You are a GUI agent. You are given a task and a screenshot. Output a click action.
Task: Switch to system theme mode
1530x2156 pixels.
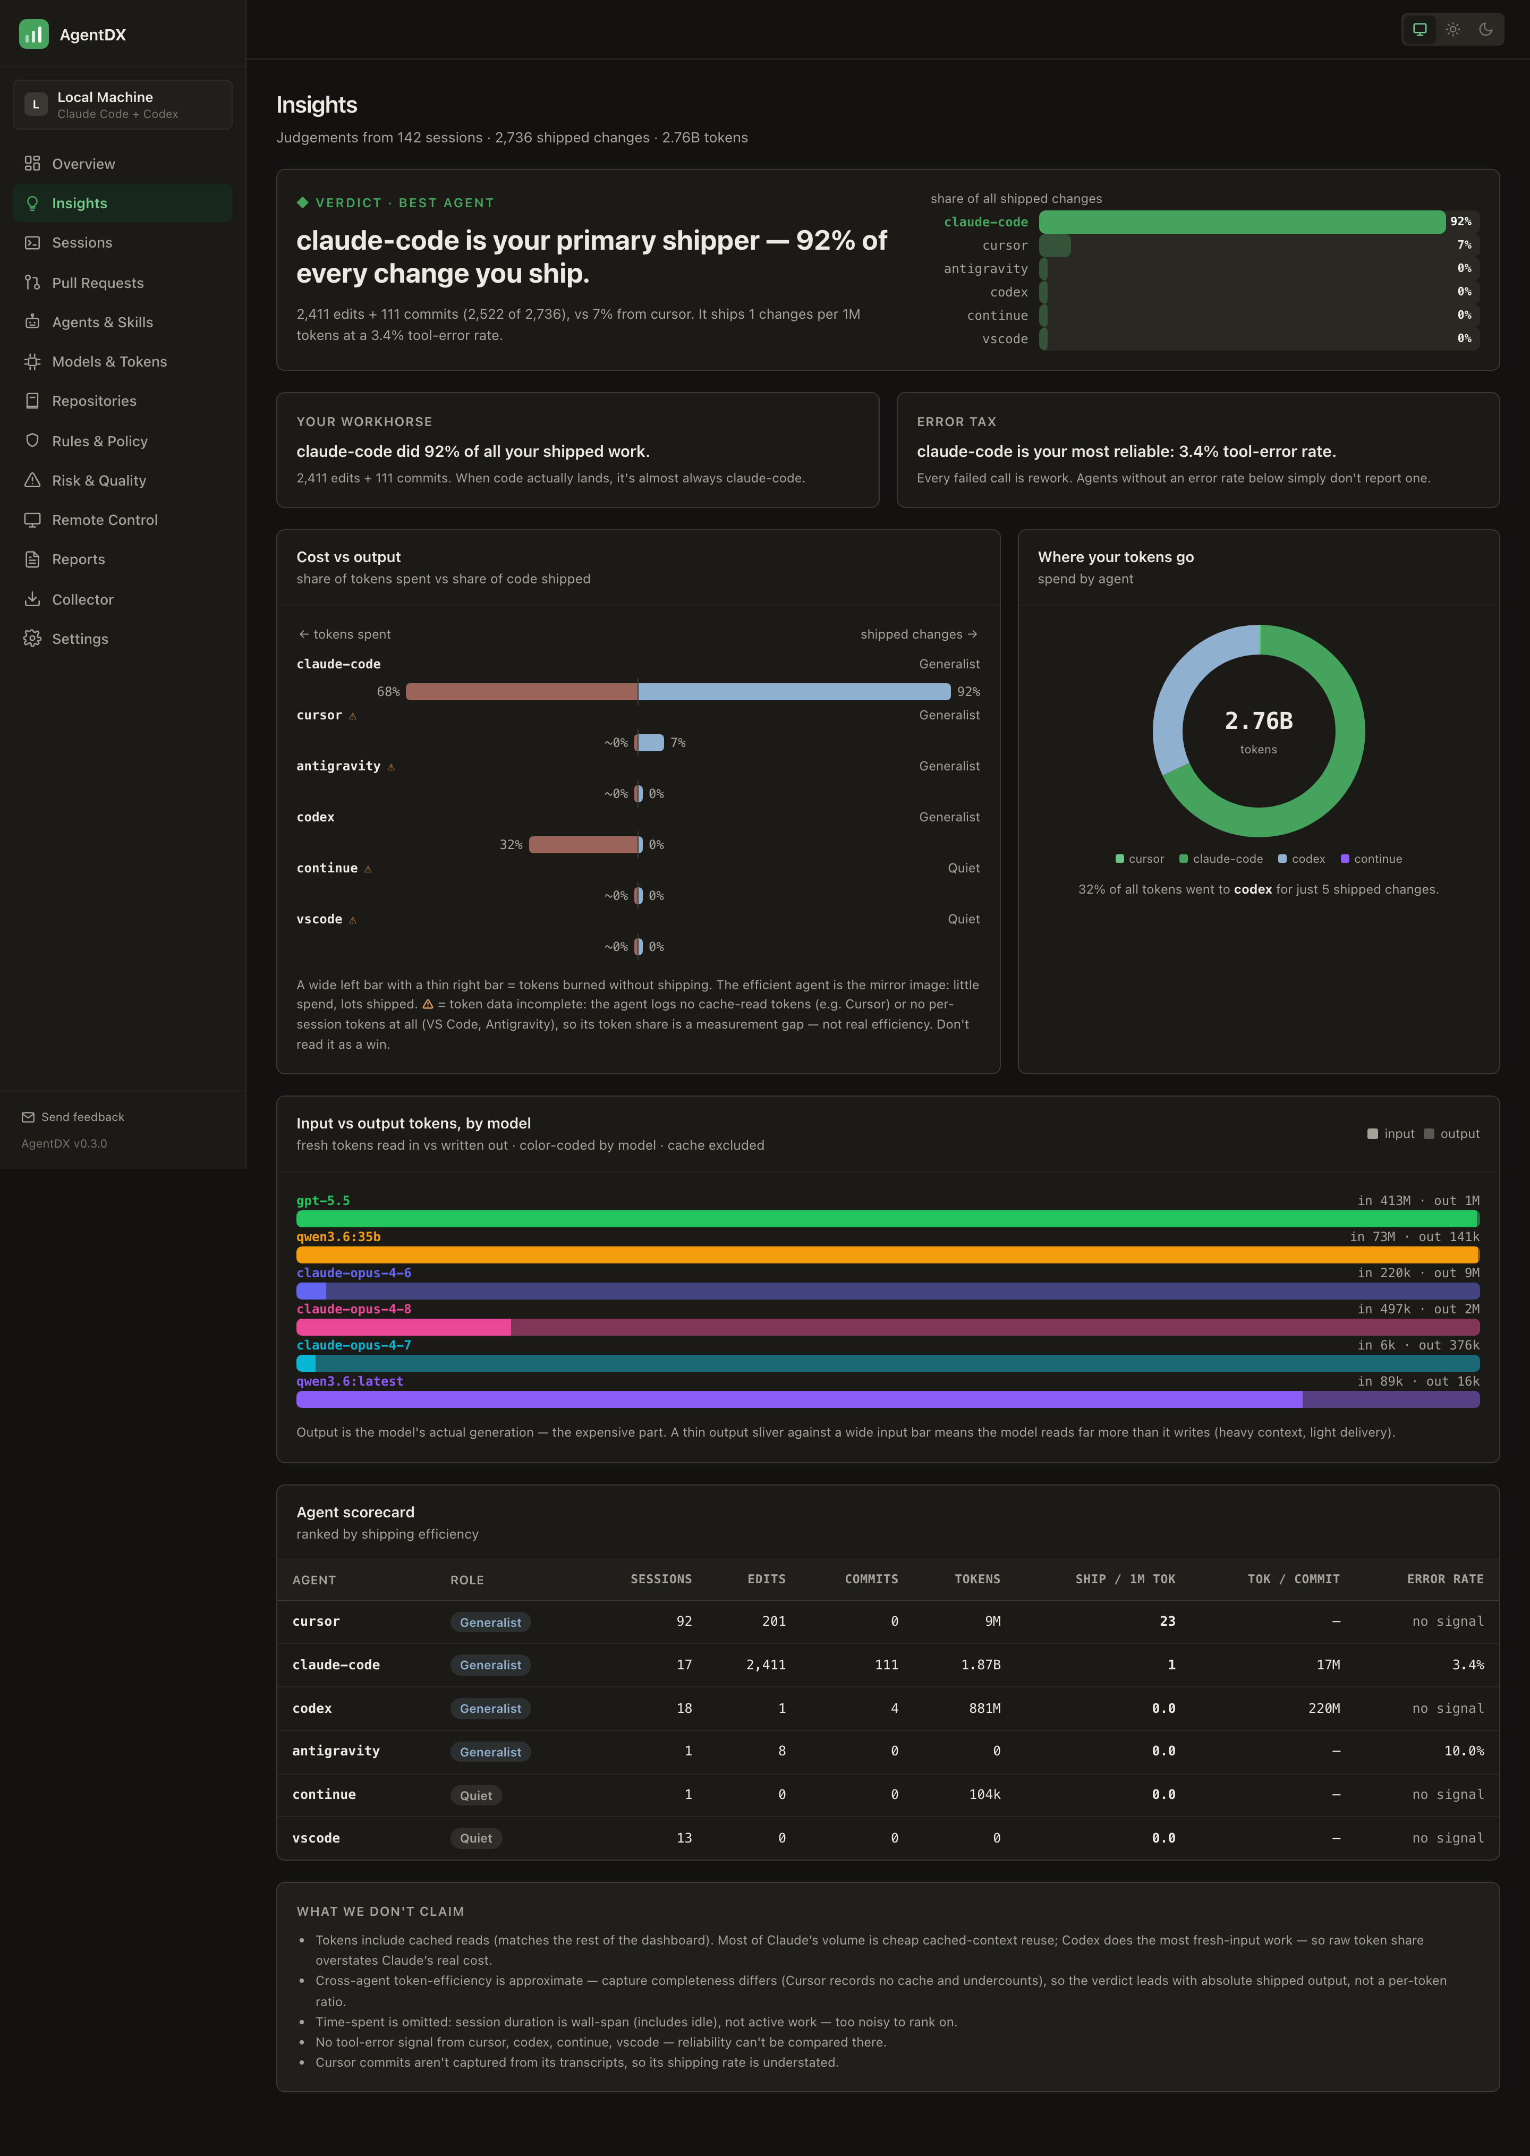point(1420,29)
